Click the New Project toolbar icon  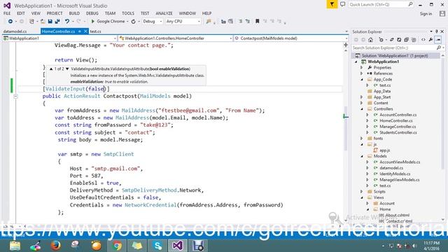31,22
